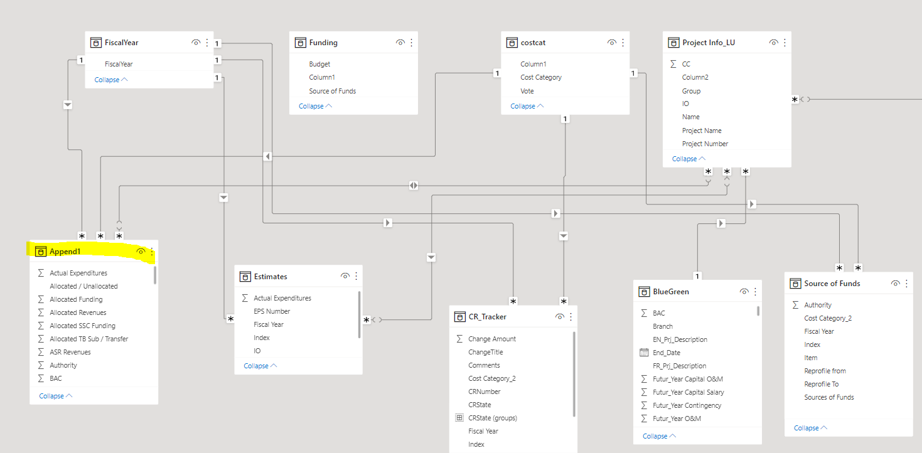Open more options for Project Info_LU table

pyautogui.click(x=785, y=43)
